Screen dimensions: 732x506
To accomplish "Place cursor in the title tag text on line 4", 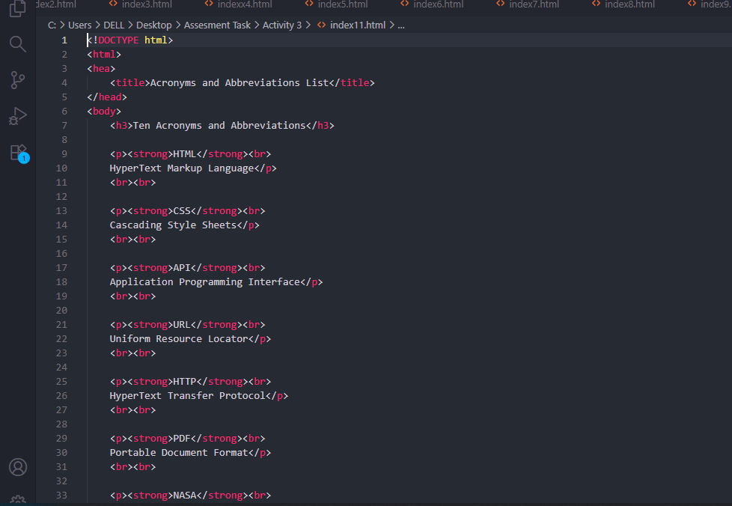I will [240, 83].
